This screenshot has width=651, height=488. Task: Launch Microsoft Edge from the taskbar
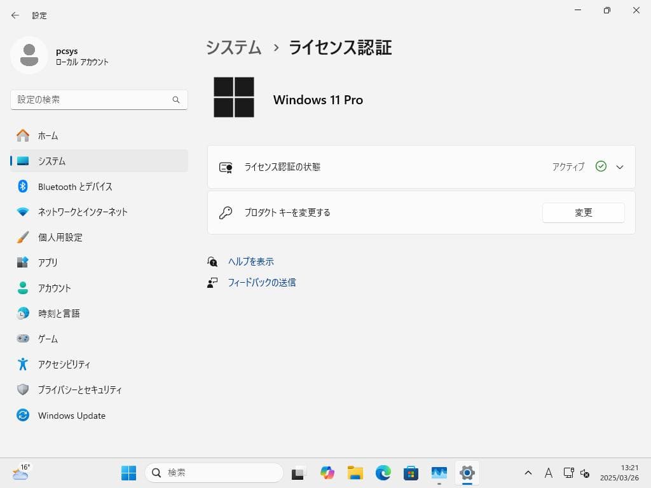(381, 473)
